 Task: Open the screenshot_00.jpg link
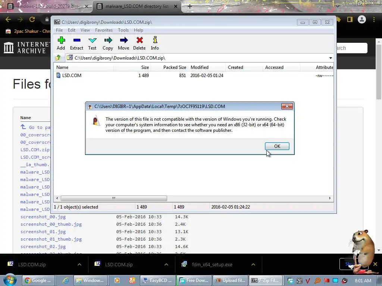tap(43, 217)
